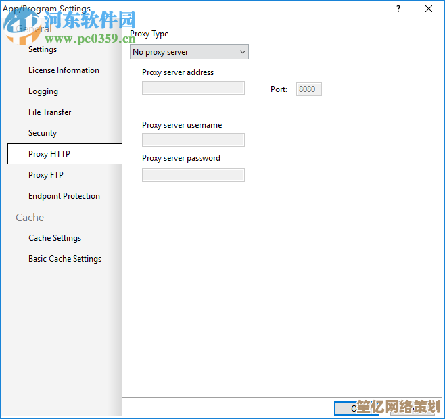This screenshot has width=445, height=419.
Task: Switch to File Transfer settings
Action: click(49, 112)
